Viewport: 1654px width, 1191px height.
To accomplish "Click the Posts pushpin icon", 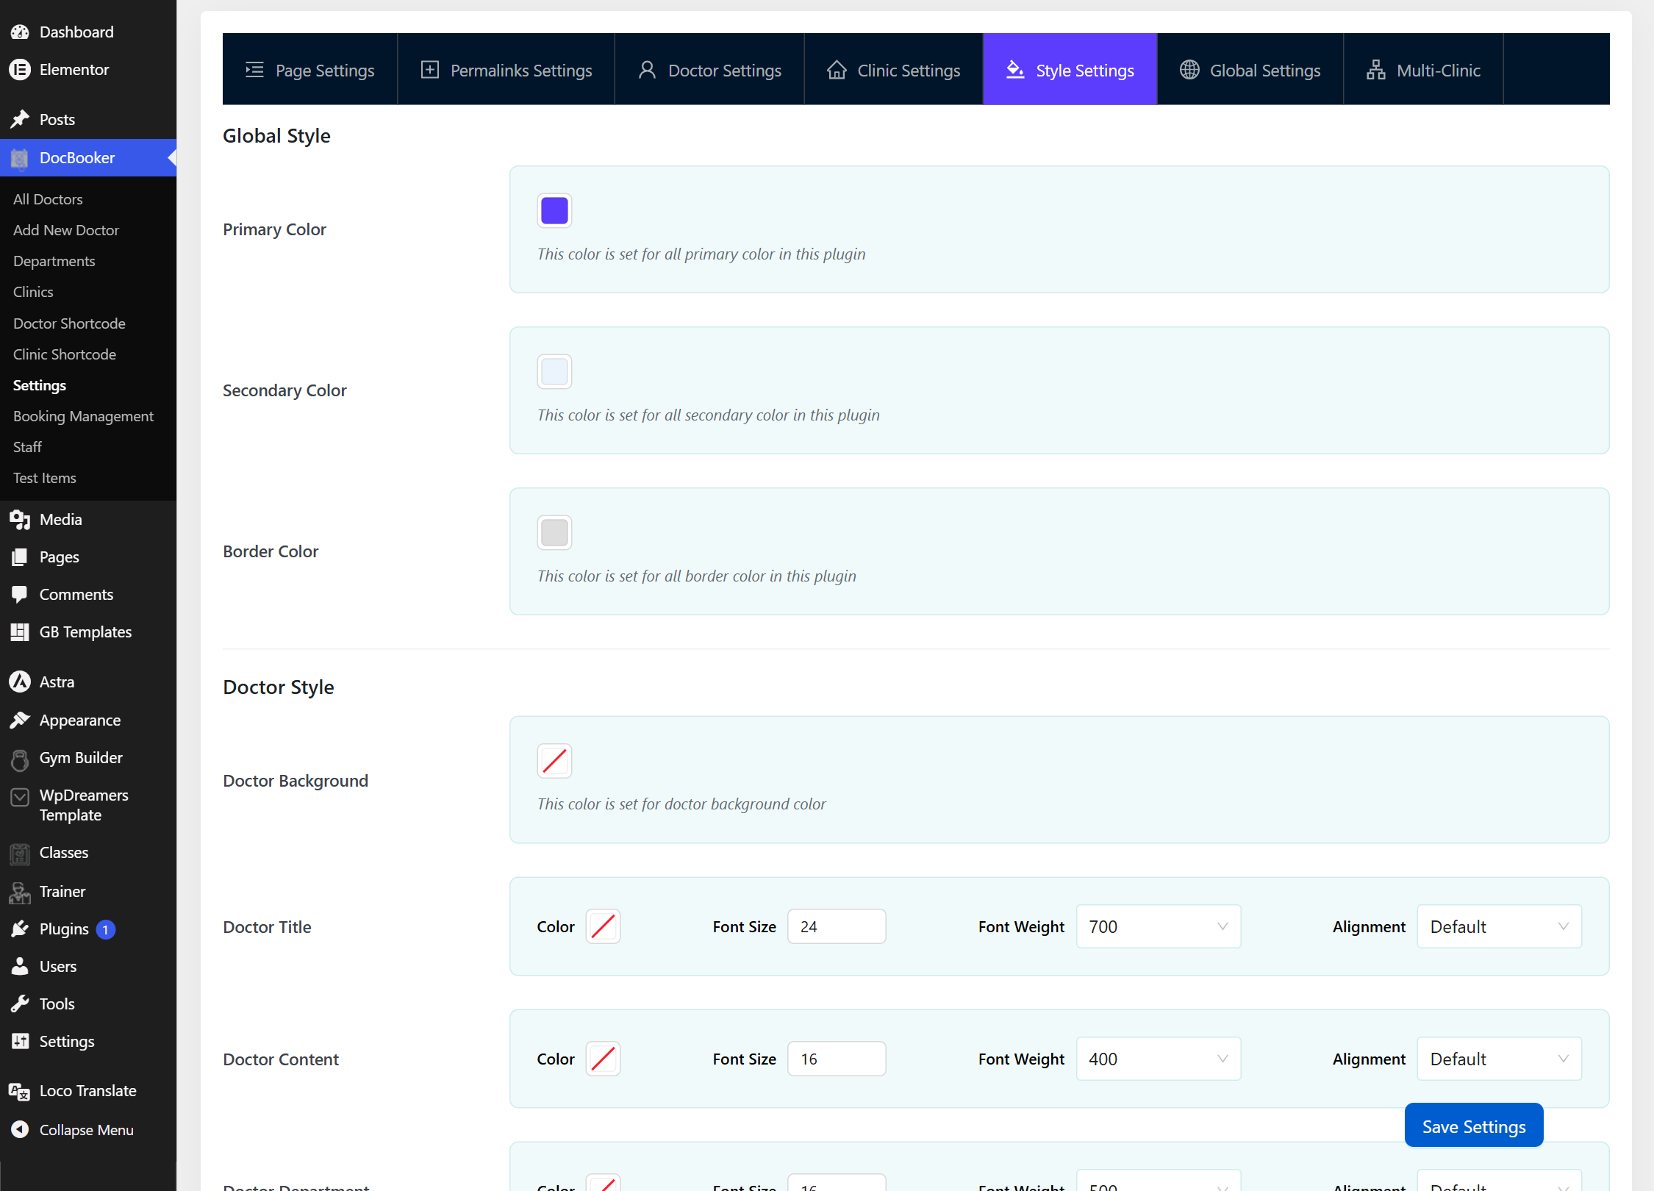I will click(x=20, y=119).
